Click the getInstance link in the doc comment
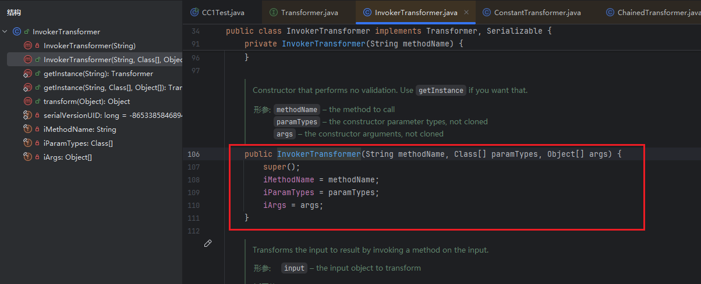 441,91
